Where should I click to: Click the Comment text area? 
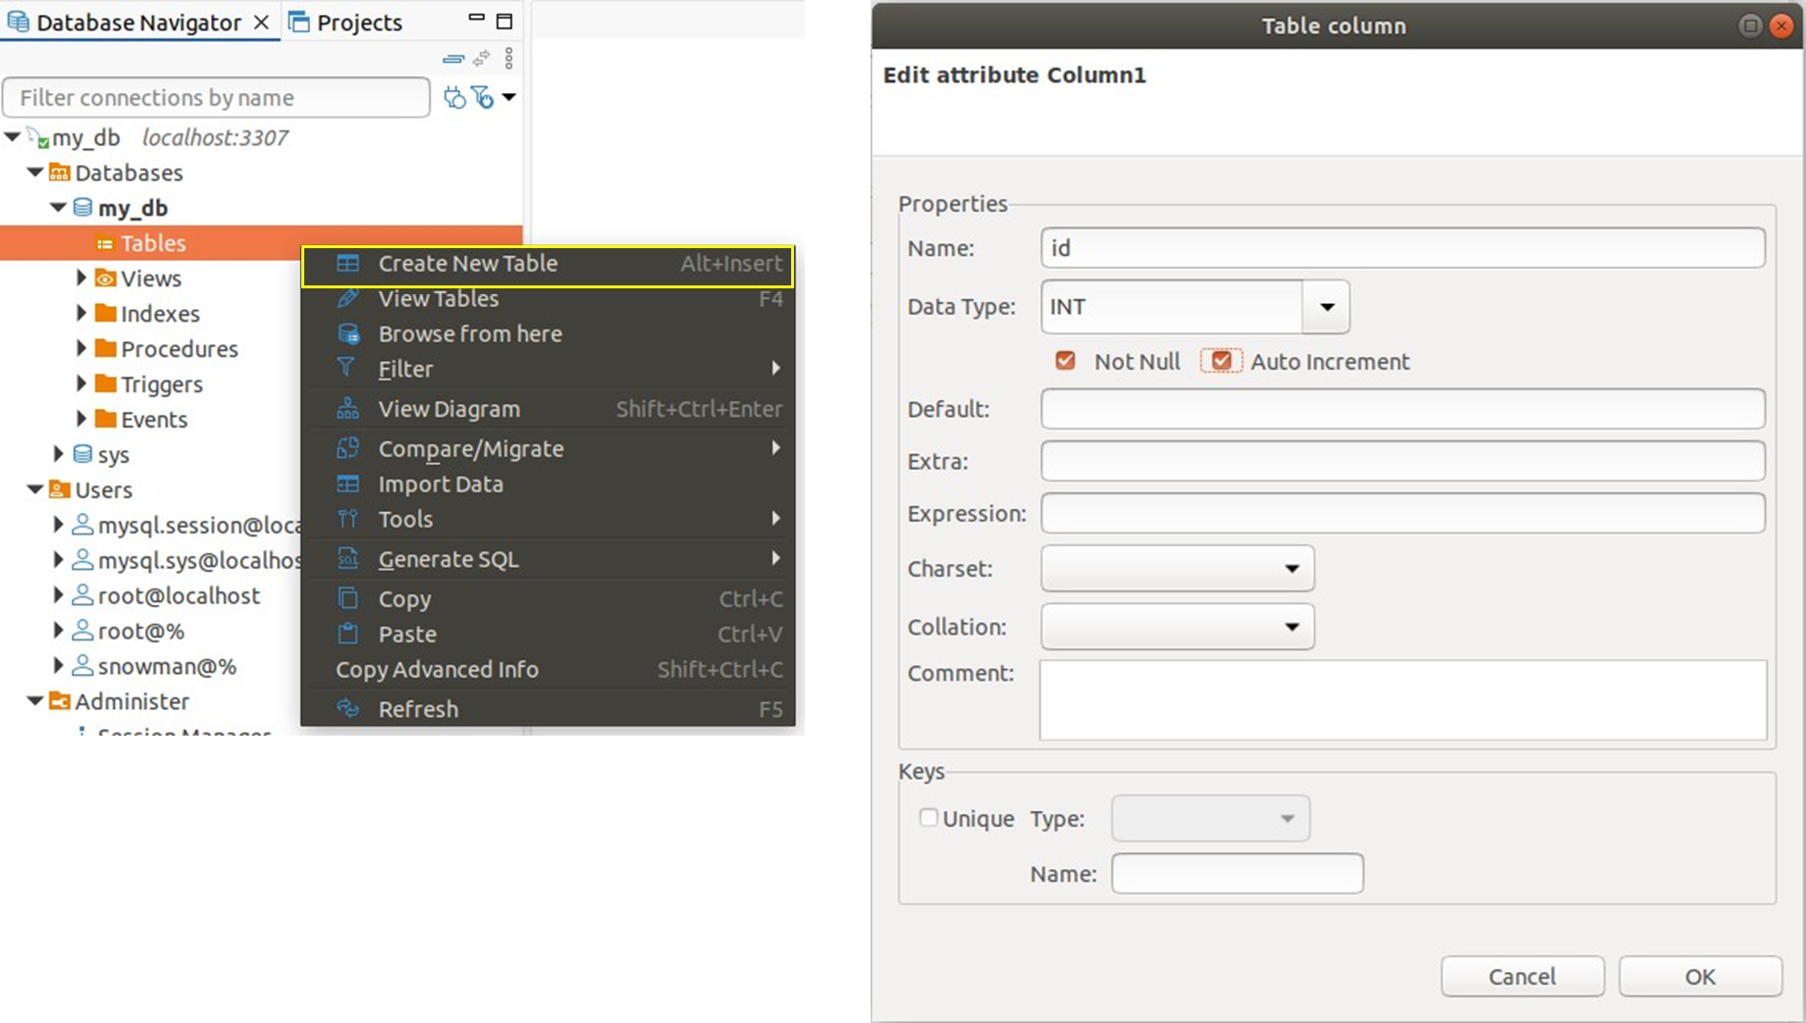[1403, 700]
